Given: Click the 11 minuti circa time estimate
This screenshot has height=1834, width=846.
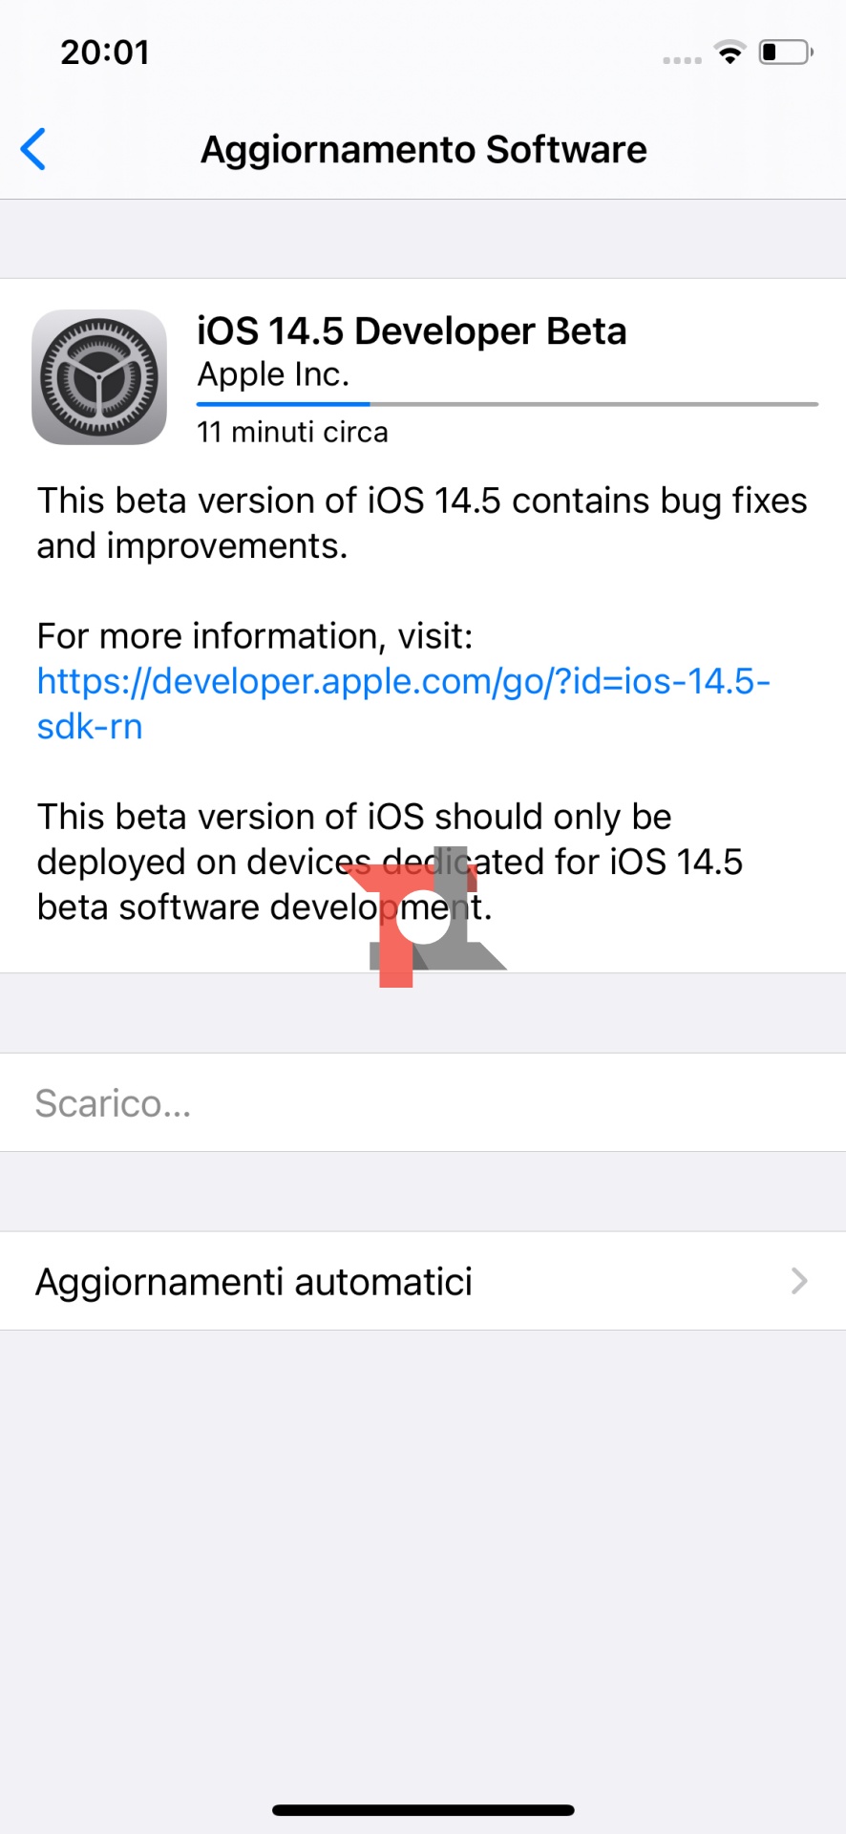Looking at the screenshot, I should 292,432.
